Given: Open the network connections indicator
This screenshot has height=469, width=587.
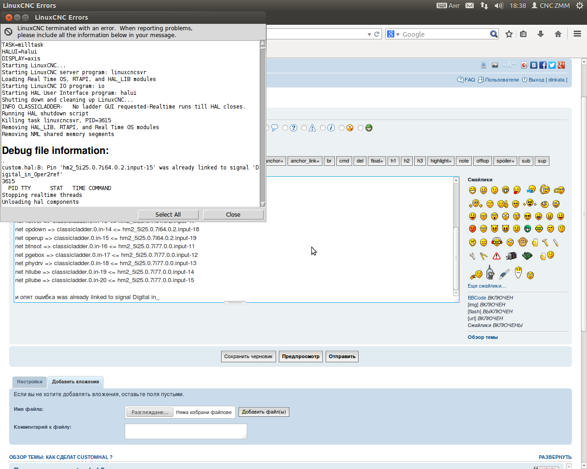Looking at the screenshot, I should 484,5.
